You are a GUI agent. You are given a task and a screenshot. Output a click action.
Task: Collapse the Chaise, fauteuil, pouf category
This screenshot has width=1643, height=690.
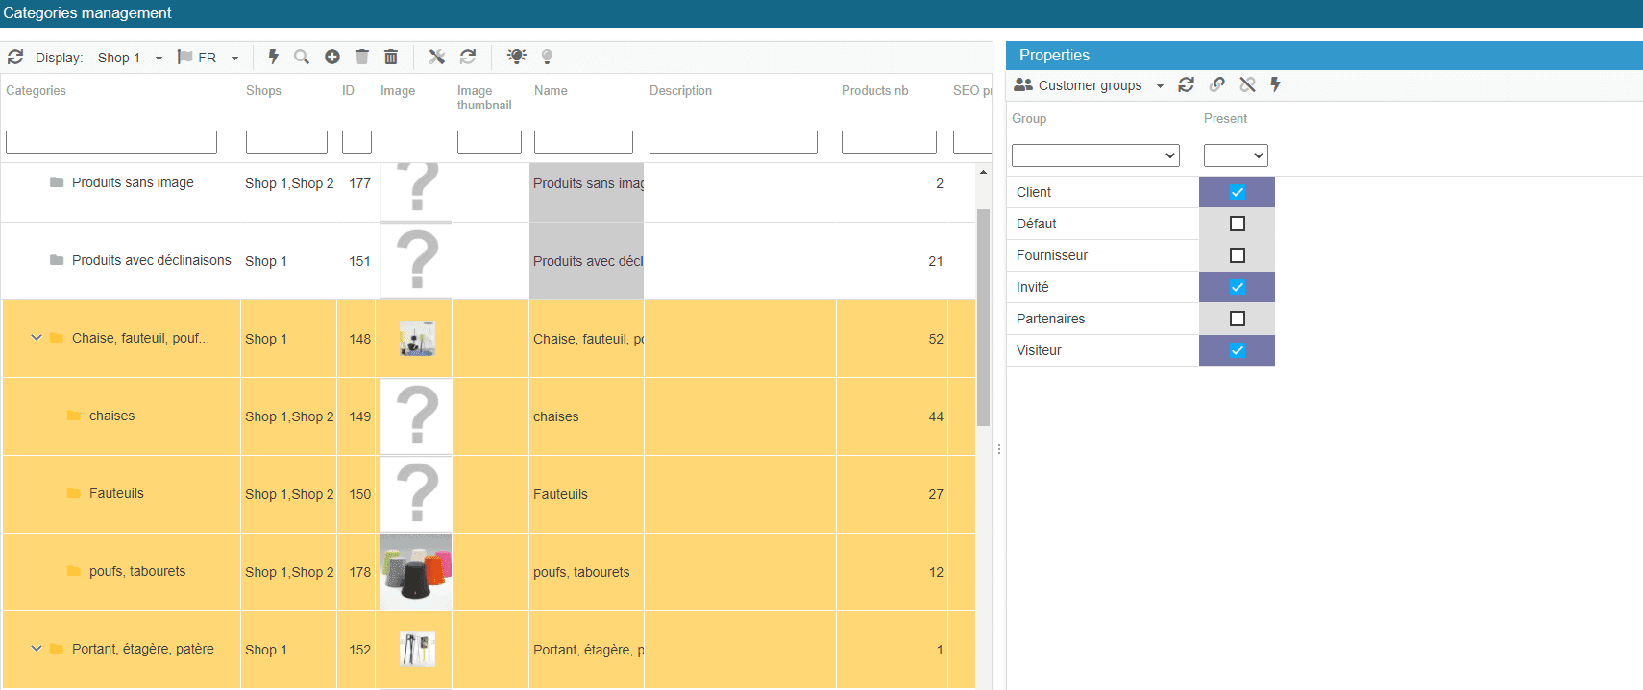pyautogui.click(x=37, y=338)
